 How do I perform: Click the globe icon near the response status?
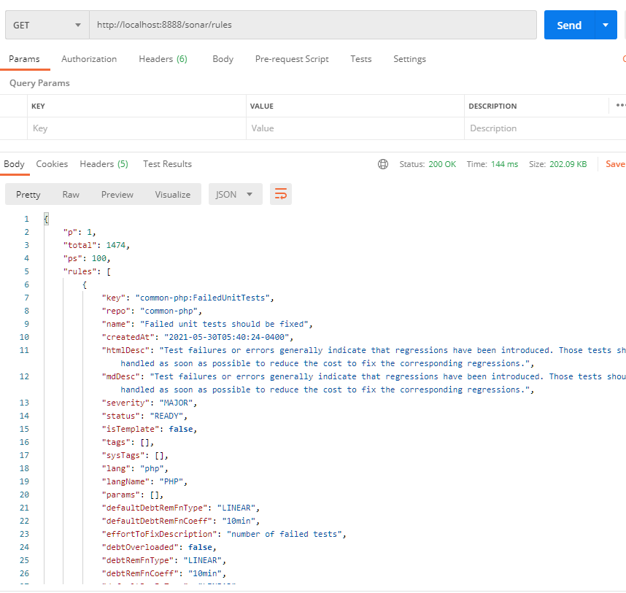coord(383,164)
